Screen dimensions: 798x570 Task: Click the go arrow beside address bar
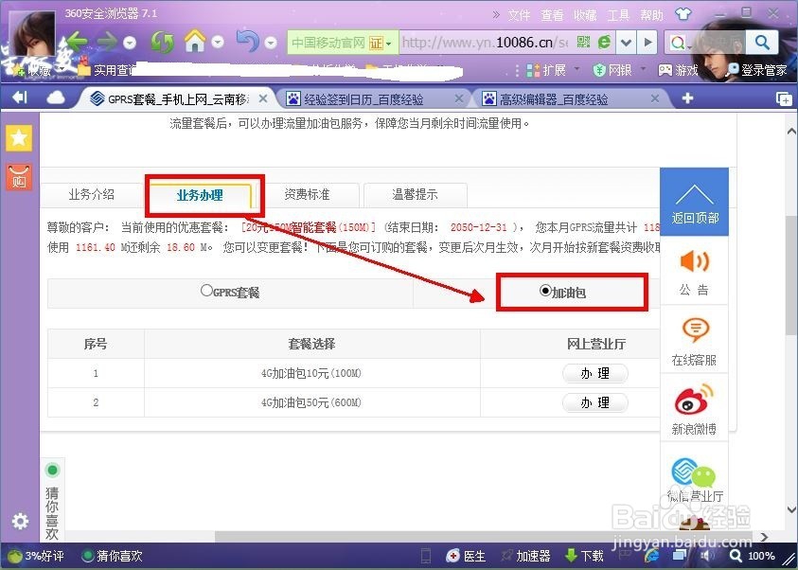tap(647, 43)
